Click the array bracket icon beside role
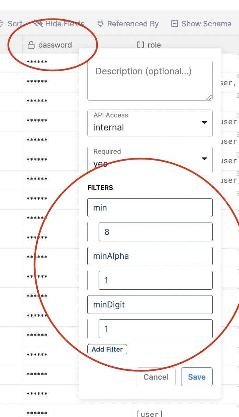This screenshot has height=417, width=239. coord(140,45)
